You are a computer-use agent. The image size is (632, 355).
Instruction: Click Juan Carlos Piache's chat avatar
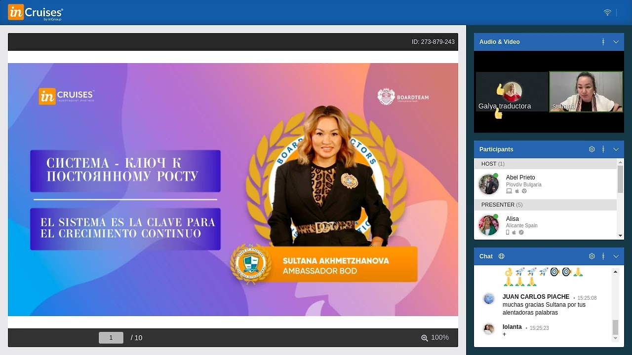(489, 299)
